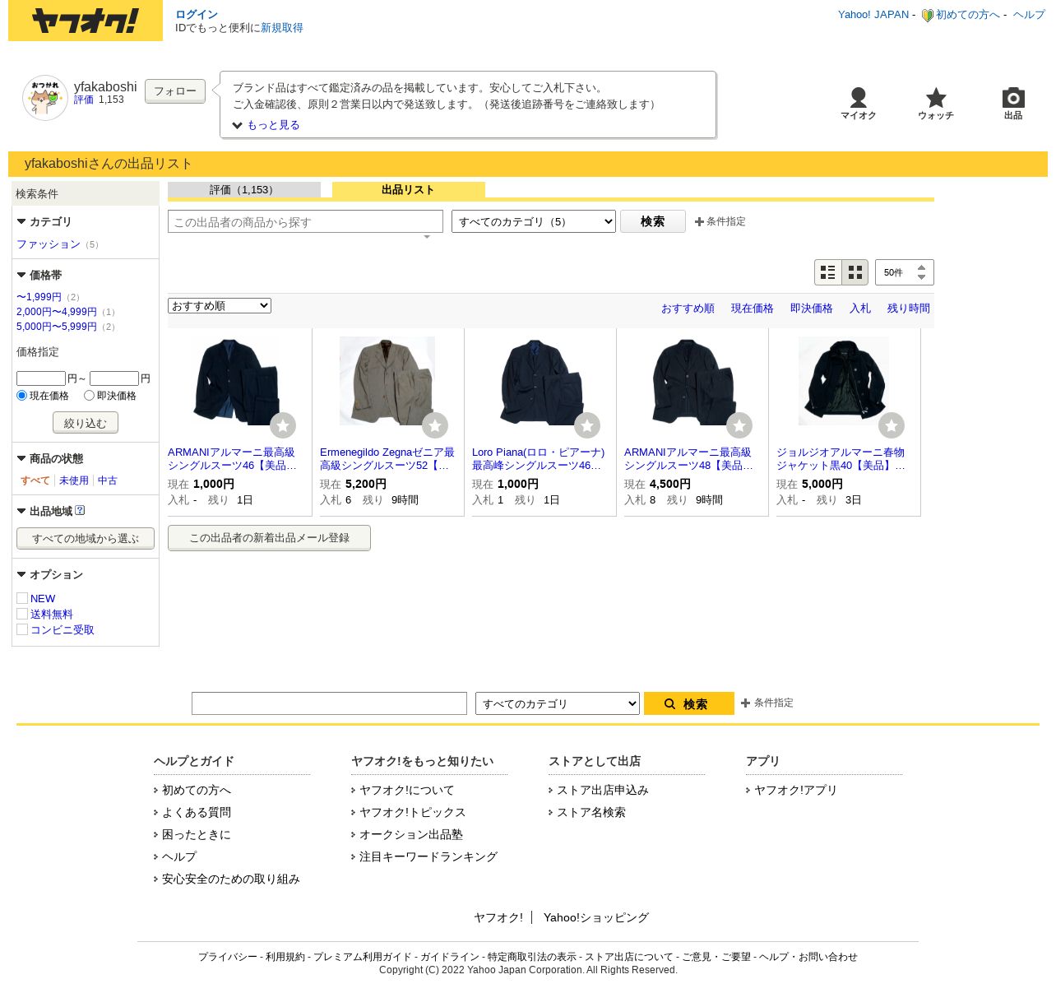1056x993 pixels.
Task: Switch to 評価（1,153） tab
Action: [x=244, y=190]
